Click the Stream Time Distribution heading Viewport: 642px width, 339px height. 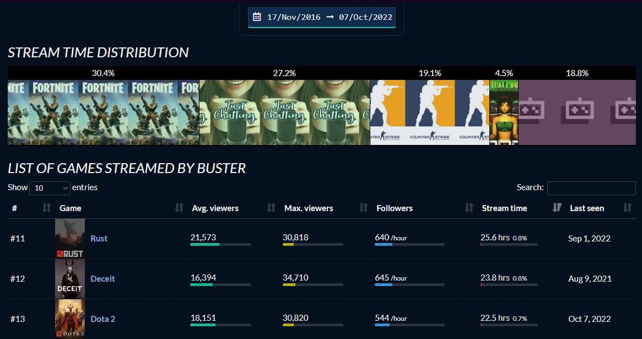tap(98, 52)
